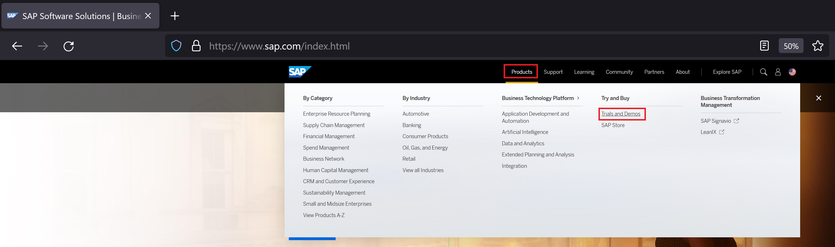Bookmark page with the star icon
Image resolution: width=835 pixels, height=247 pixels.
(818, 46)
